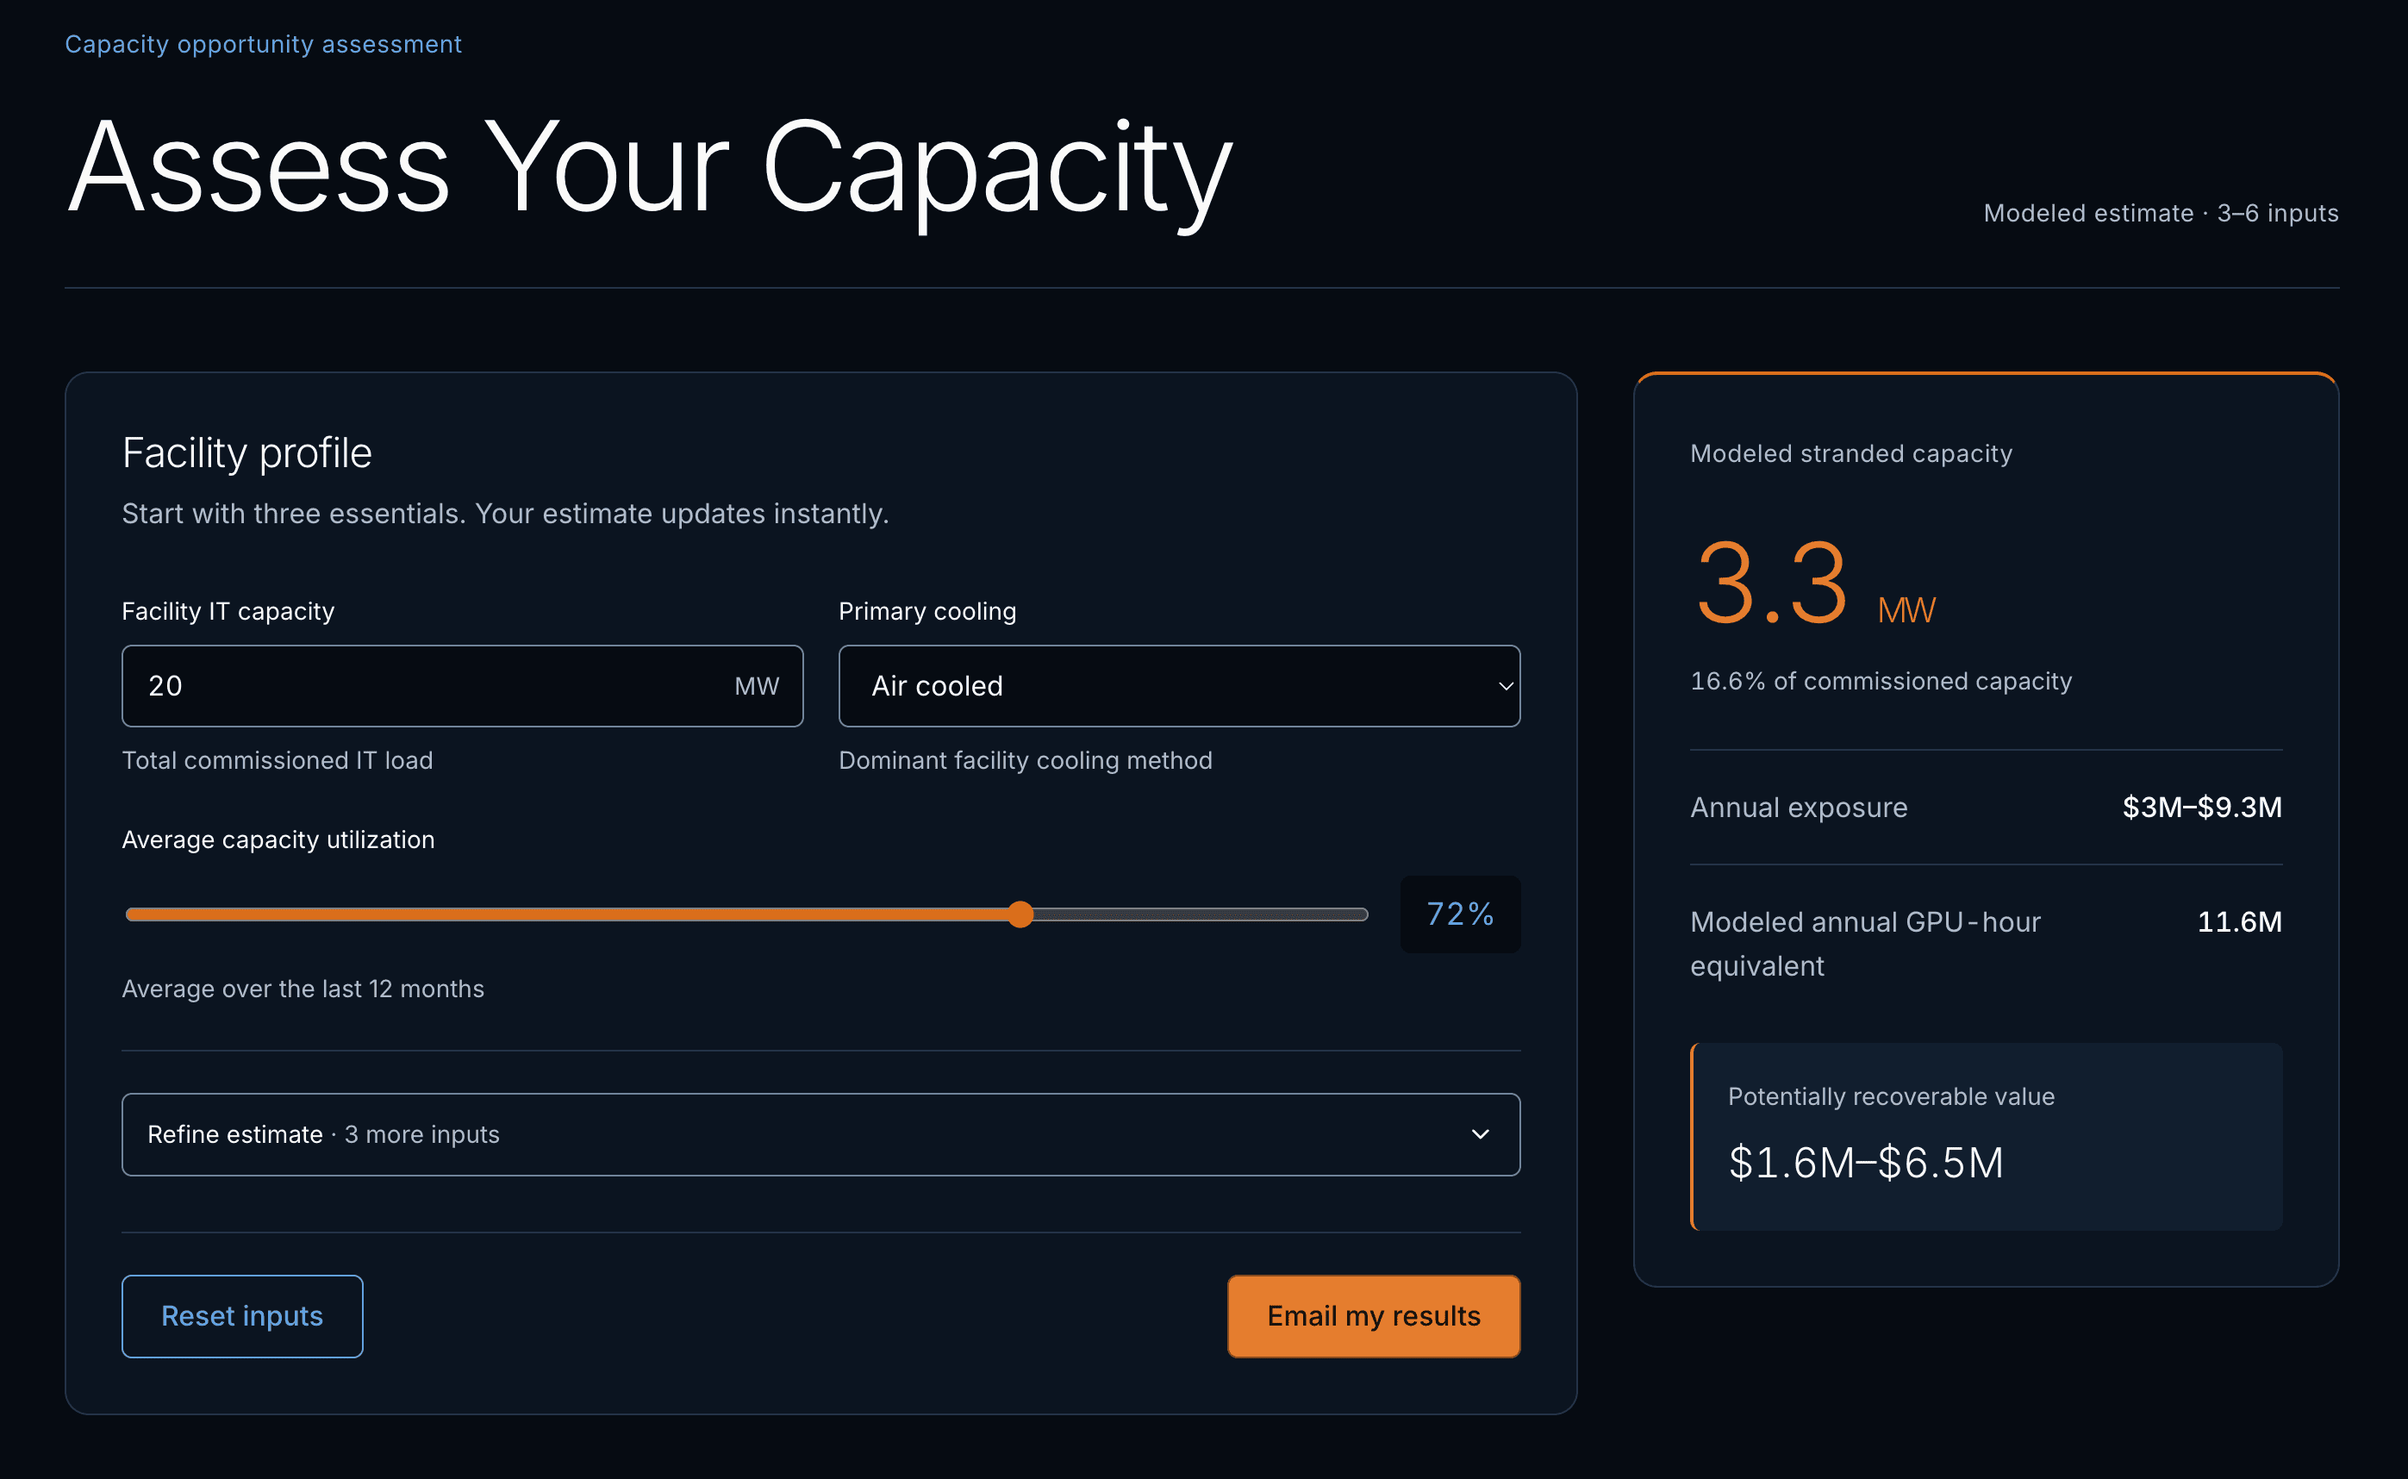
Task: Open the Primary cooling dropdown
Action: [x=1178, y=686]
